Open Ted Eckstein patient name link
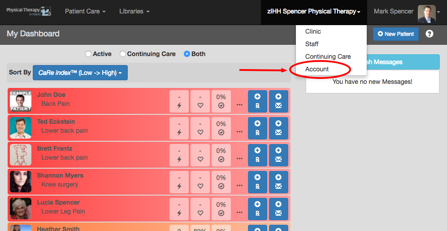Screen dimensions: 447x231 point(56,122)
